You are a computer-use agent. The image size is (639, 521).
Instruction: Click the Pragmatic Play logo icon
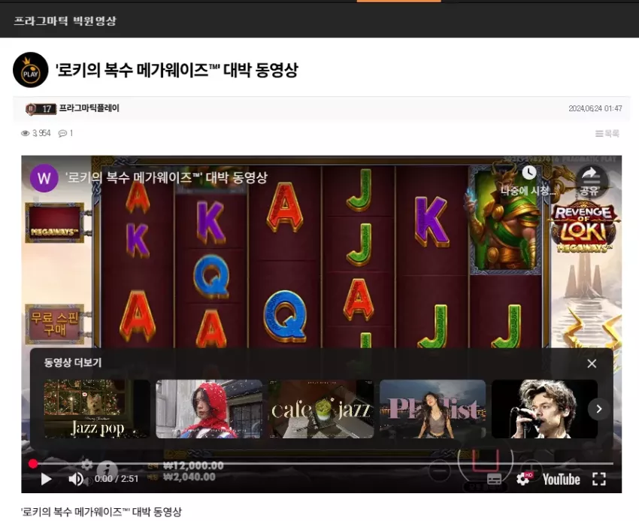click(31, 70)
